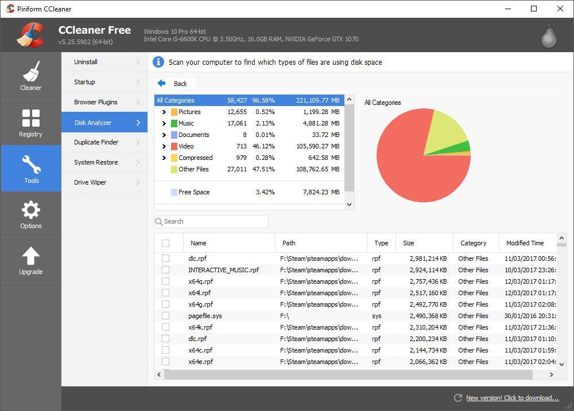Select the Cleaner tool in the sidebar
Viewport: 574px width, 411px height.
click(x=31, y=76)
